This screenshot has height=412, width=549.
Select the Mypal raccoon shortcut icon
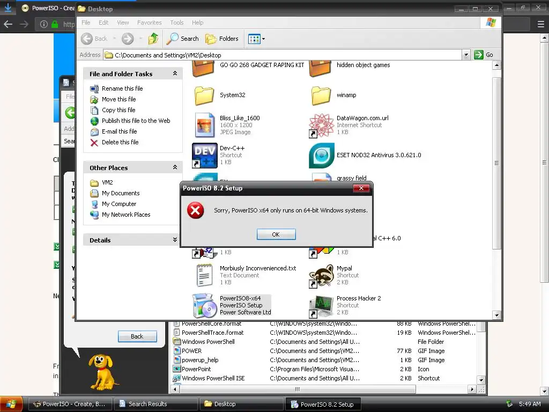coord(321,276)
